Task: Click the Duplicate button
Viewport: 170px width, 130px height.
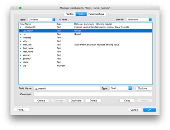Action: click(76, 101)
